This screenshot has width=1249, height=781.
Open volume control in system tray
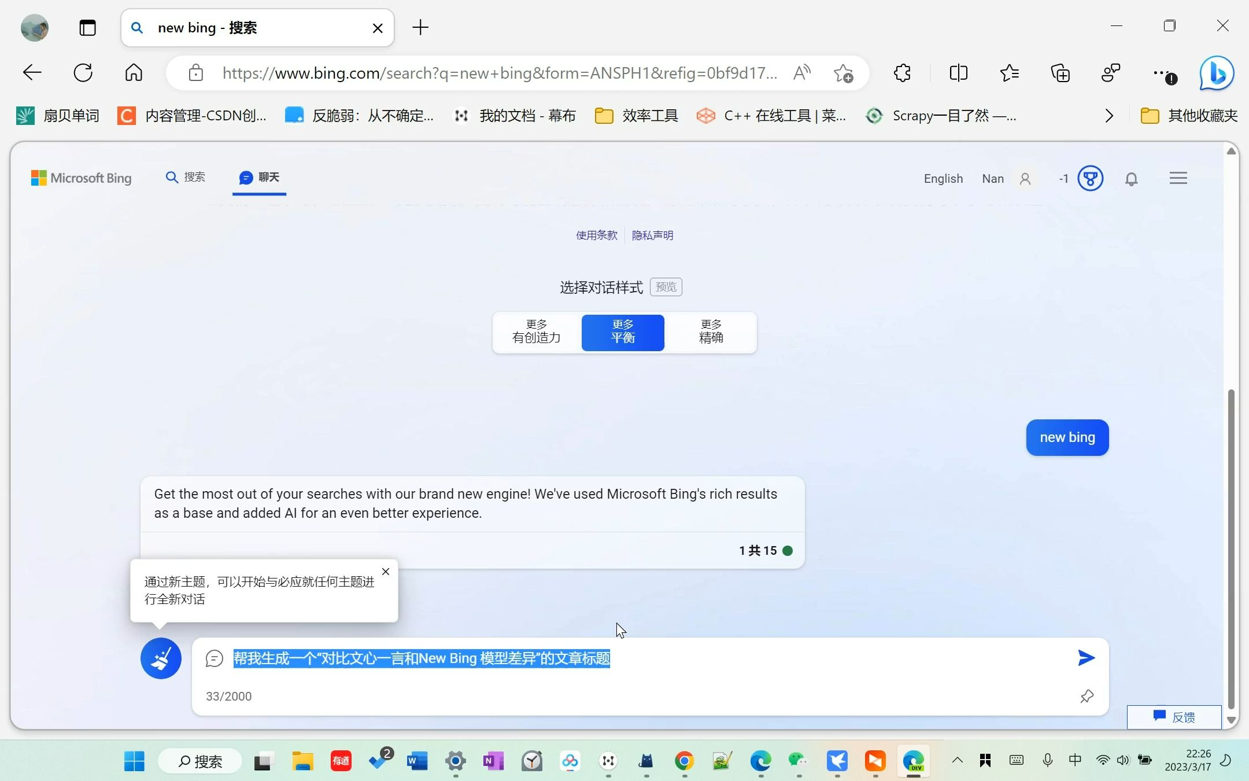[x=1123, y=760]
